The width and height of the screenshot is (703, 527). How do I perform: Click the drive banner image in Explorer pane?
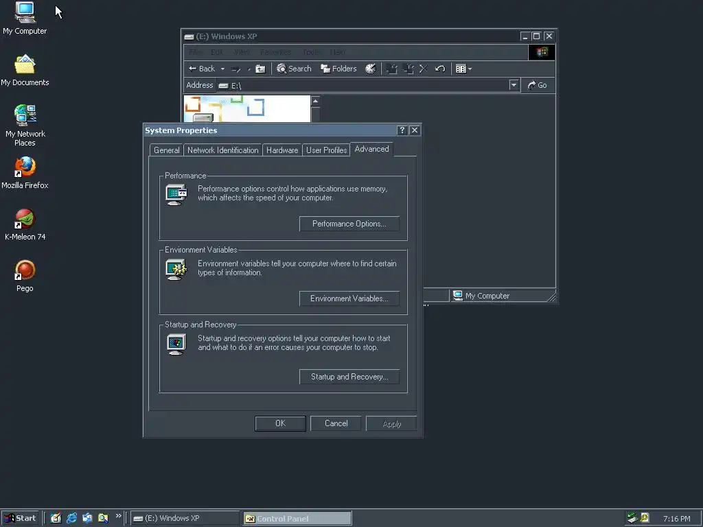click(x=247, y=108)
